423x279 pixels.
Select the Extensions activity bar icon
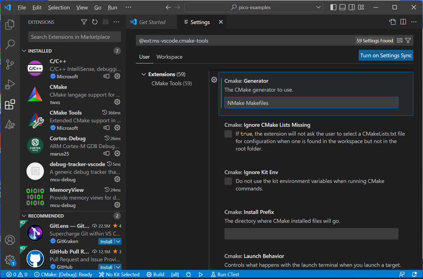(x=10, y=104)
